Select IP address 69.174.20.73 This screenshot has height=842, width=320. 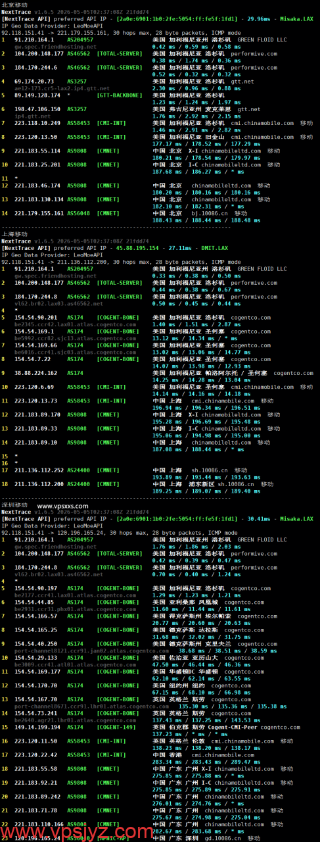(x=34, y=82)
